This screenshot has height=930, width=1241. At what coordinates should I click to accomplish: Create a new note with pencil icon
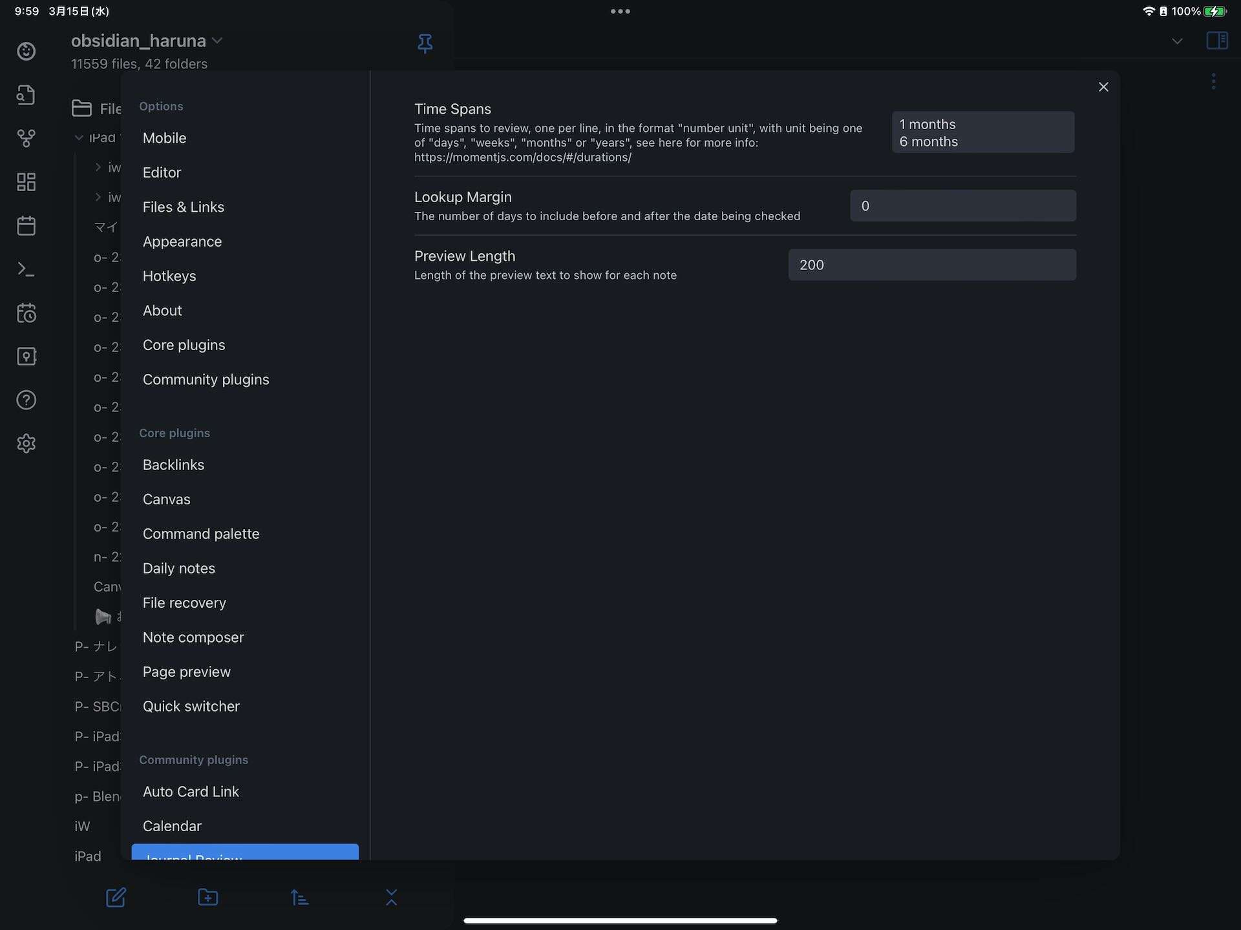pyautogui.click(x=116, y=897)
